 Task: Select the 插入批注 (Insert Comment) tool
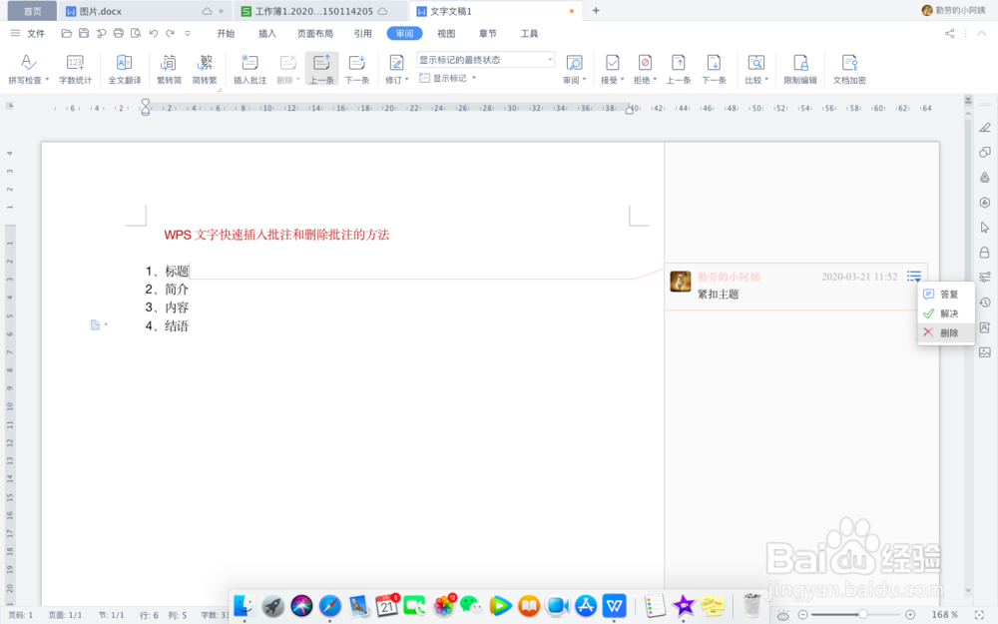click(x=249, y=68)
